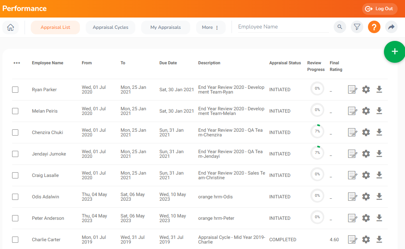Screen dimensions: 405x249
Task: Sort by Due Date column header
Action: [x=168, y=63]
